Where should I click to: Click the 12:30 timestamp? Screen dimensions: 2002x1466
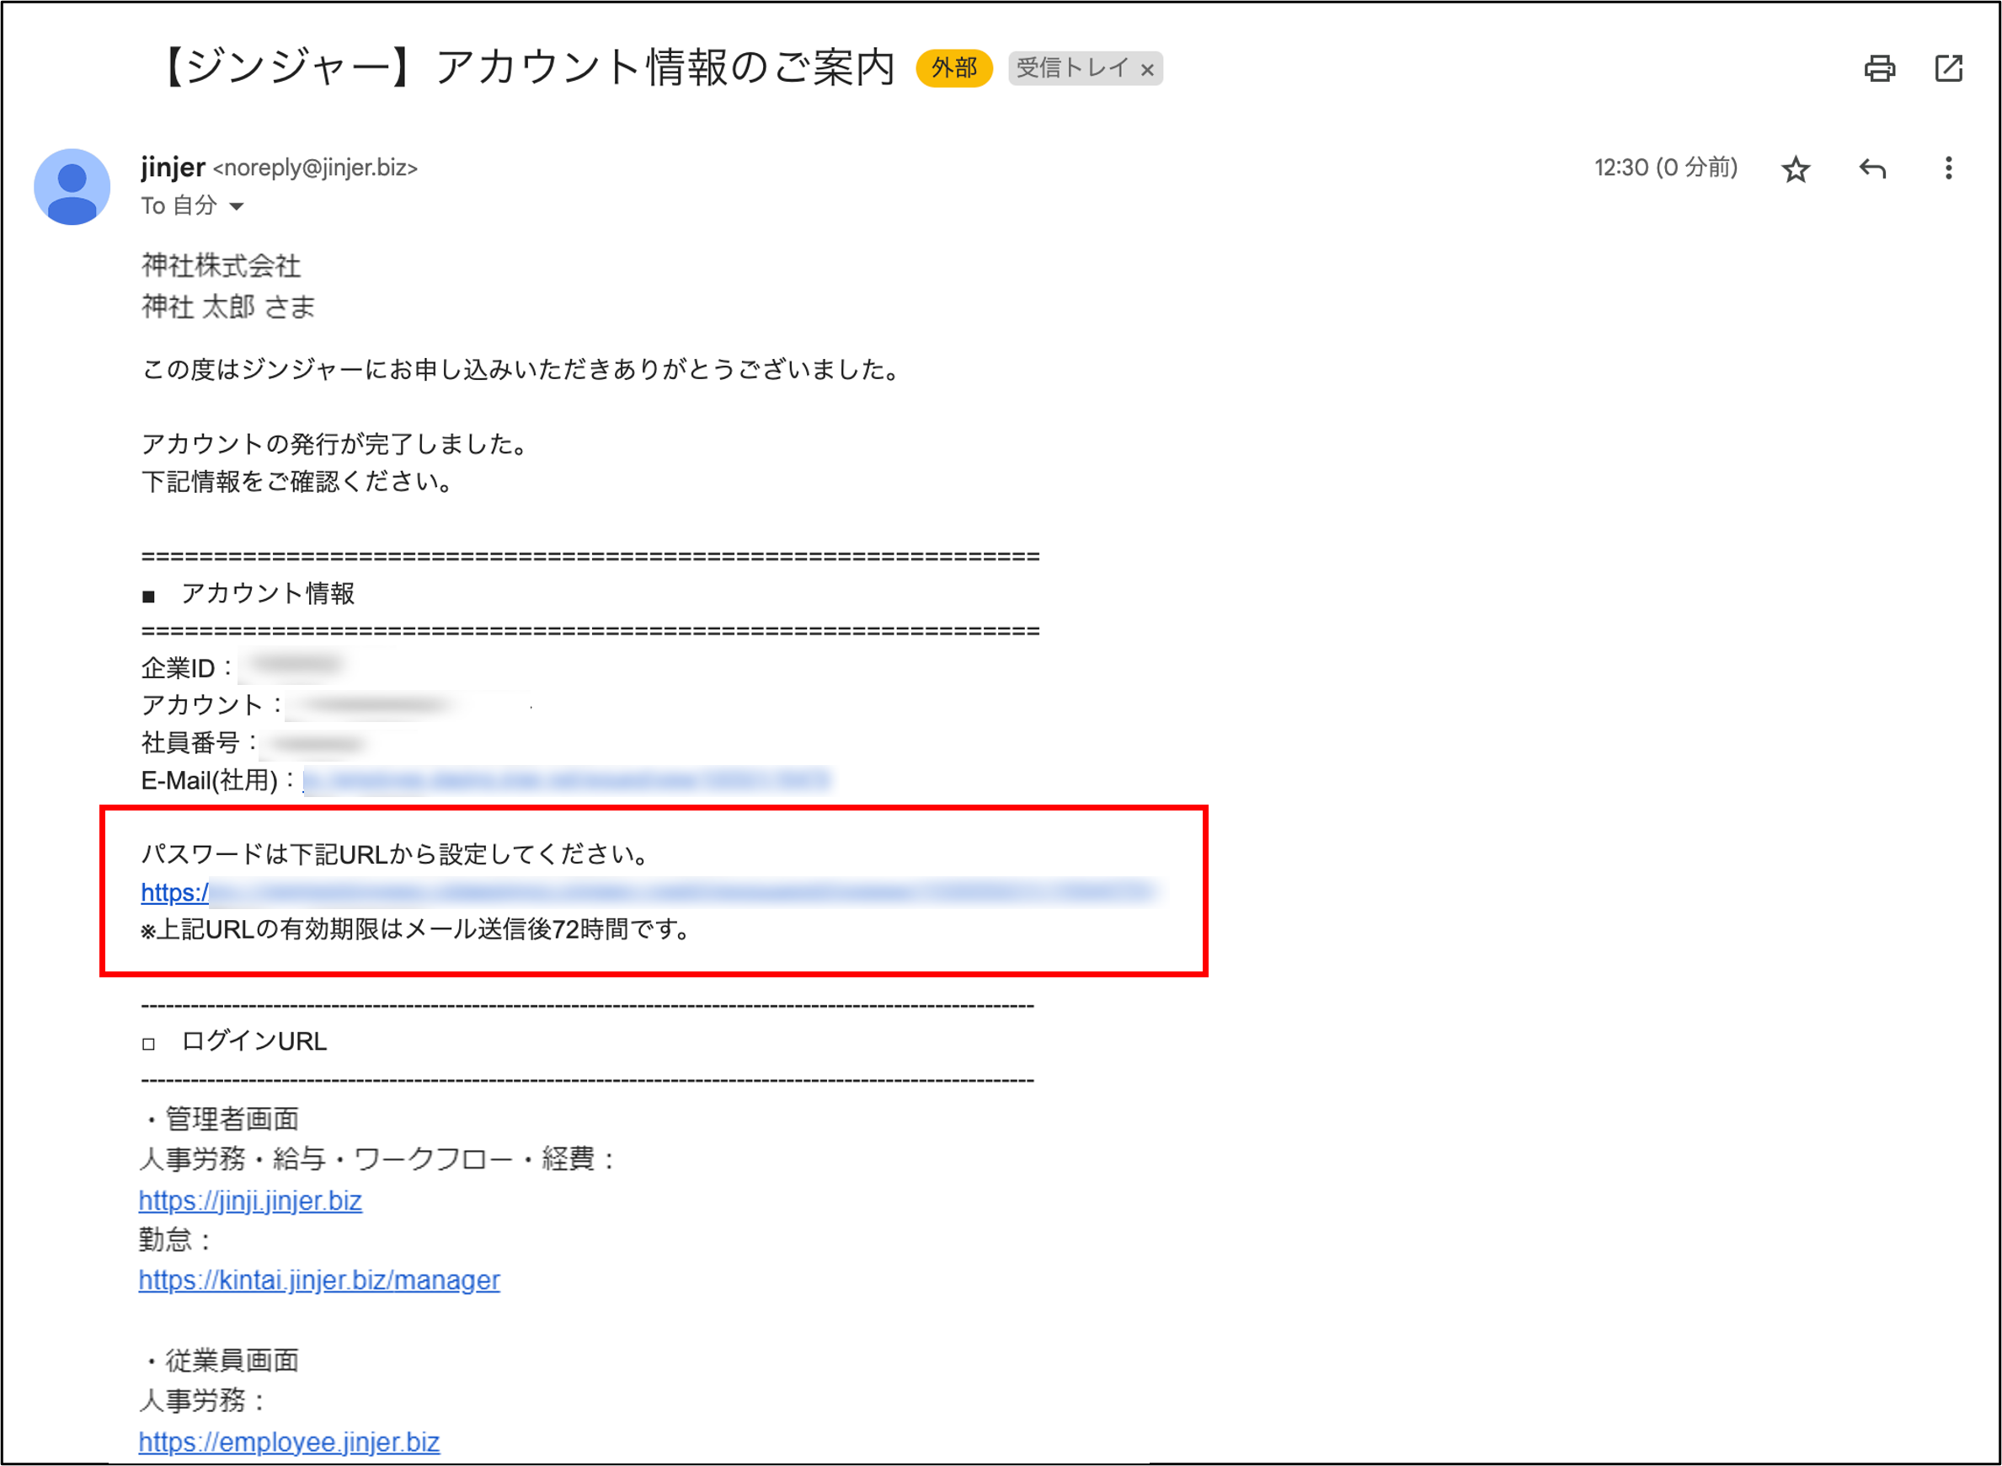tap(1666, 169)
